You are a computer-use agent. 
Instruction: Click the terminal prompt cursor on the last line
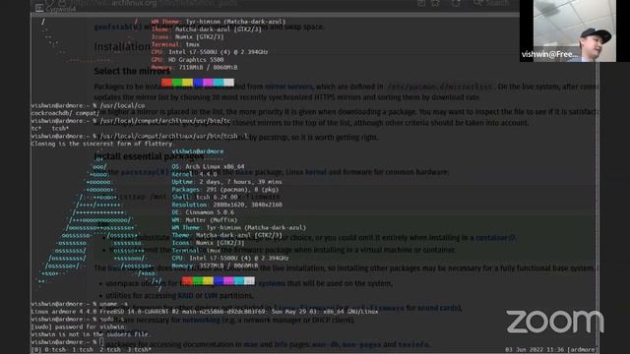click(x=101, y=342)
